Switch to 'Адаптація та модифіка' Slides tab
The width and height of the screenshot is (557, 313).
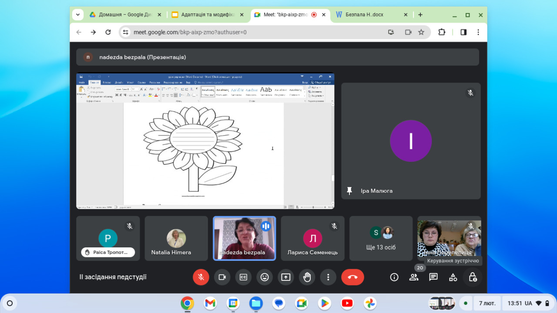point(209,14)
